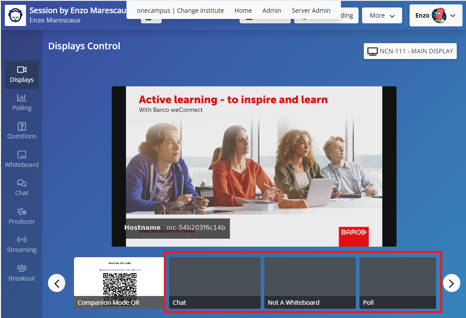Click onecampus | Change institute link
466x318 pixels.
[180, 11]
